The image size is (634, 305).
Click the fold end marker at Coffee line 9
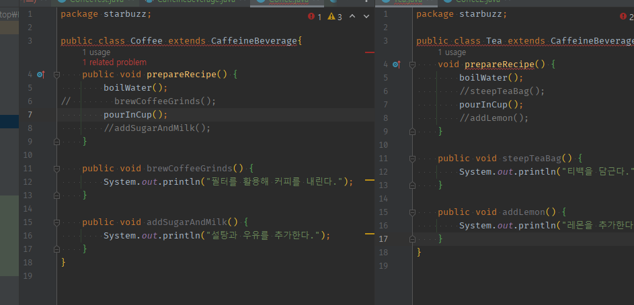click(x=56, y=142)
